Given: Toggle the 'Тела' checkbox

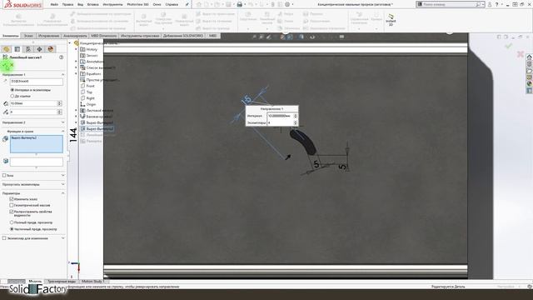Looking at the screenshot, I should [x=4, y=175].
